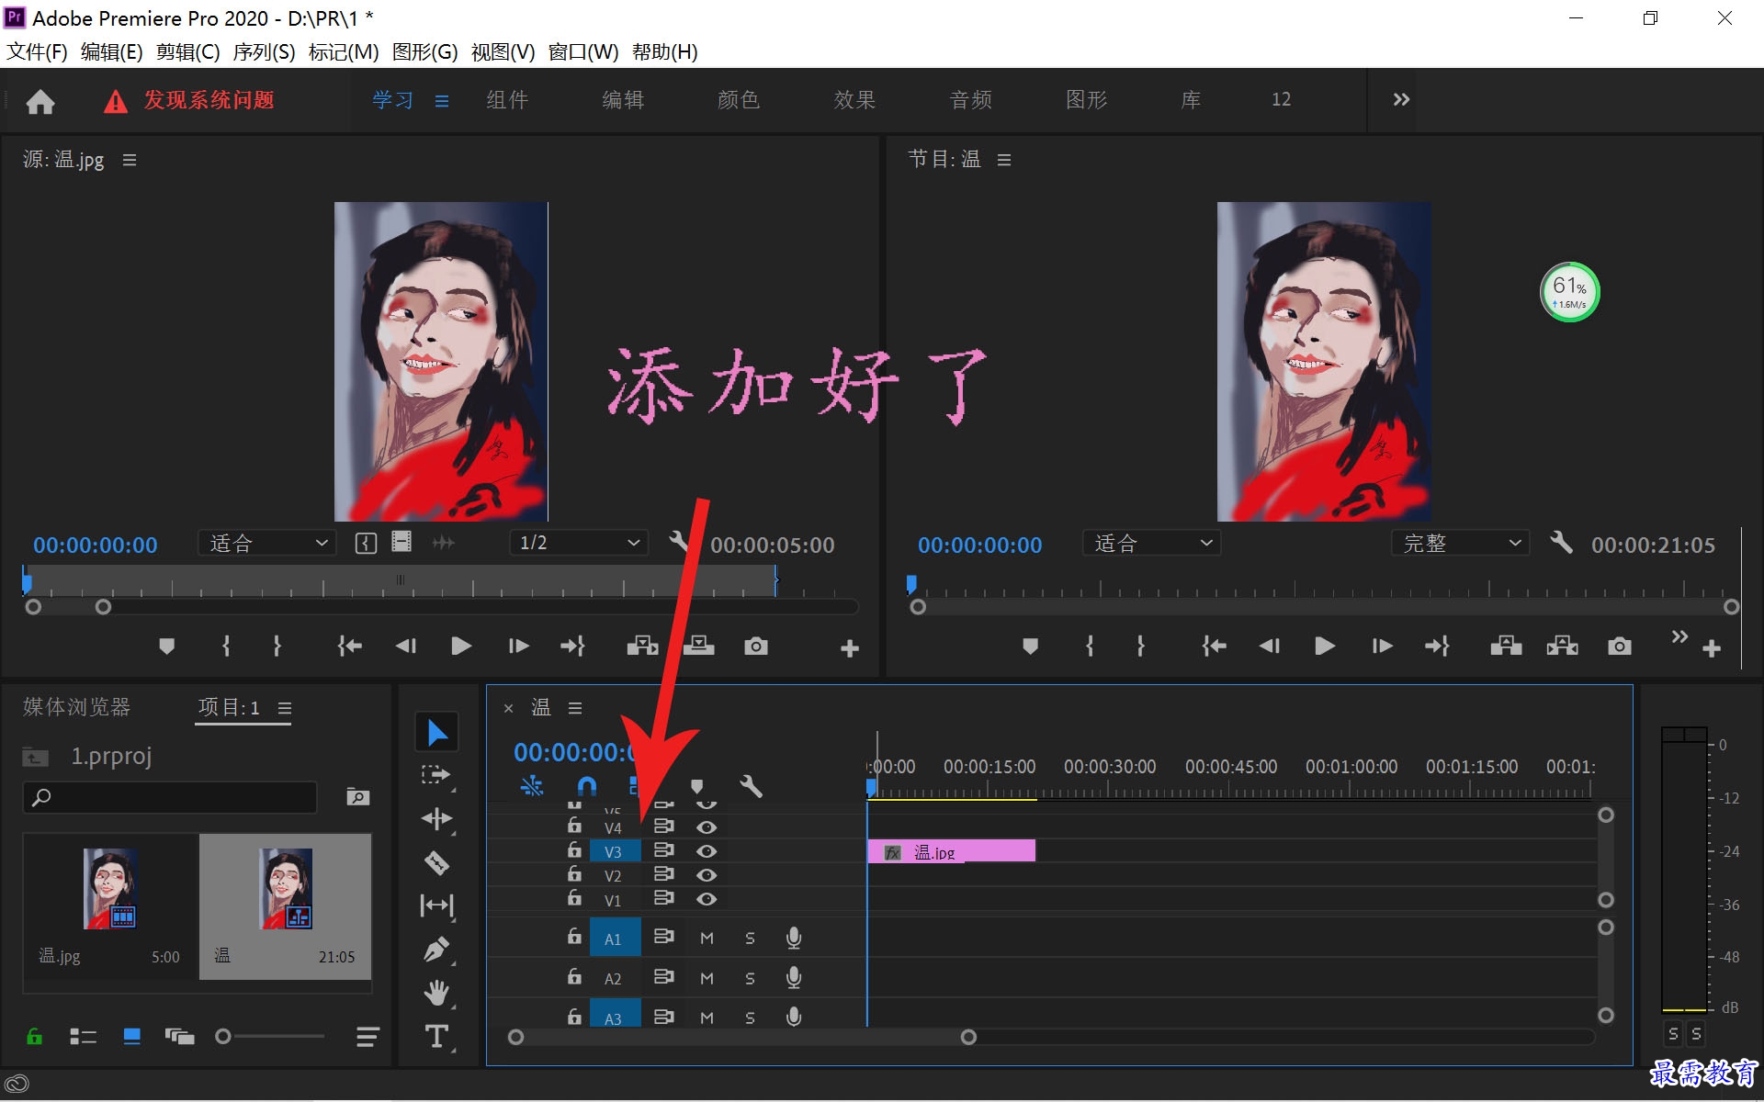Click 发现系统问题 warning link

point(209,99)
